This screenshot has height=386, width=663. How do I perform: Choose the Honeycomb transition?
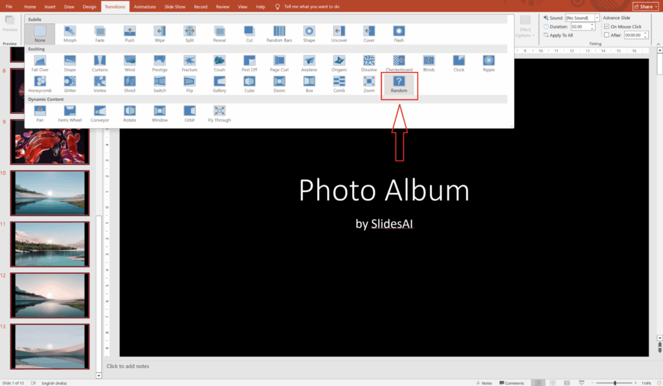pos(40,84)
